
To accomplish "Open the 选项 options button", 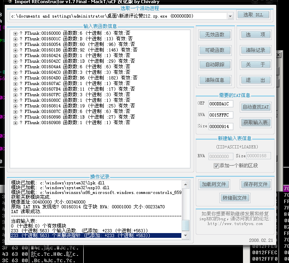I will [256, 35].
